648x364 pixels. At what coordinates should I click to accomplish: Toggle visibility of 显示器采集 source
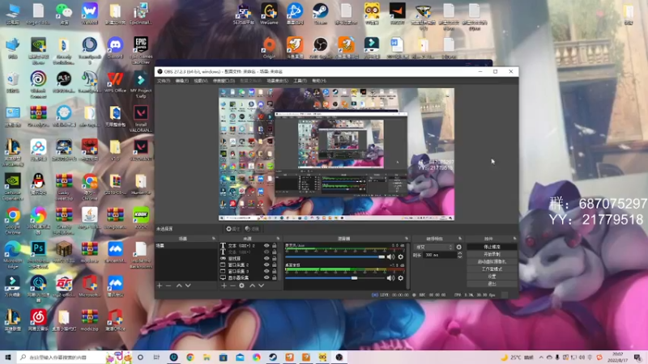[x=266, y=277]
